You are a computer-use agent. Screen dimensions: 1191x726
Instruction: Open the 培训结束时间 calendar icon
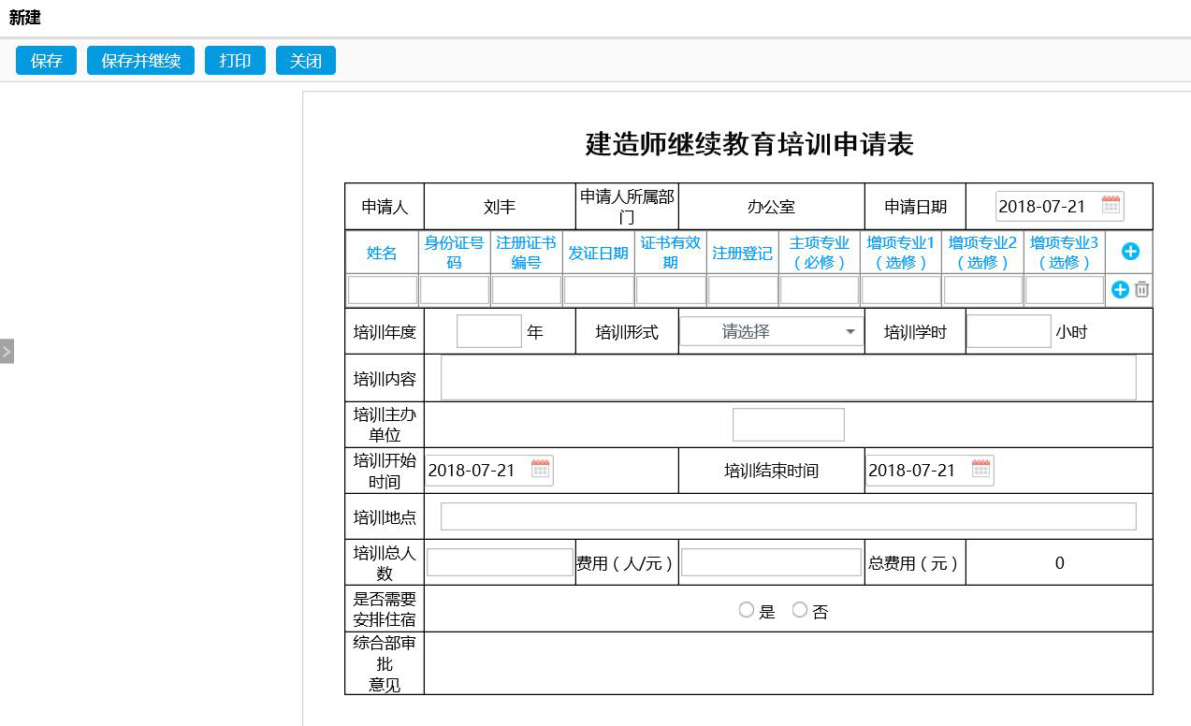click(980, 470)
